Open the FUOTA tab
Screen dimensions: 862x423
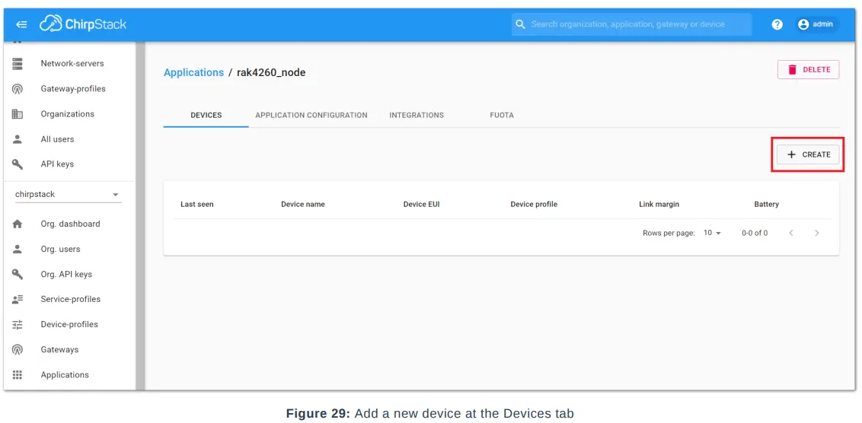pyautogui.click(x=502, y=116)
